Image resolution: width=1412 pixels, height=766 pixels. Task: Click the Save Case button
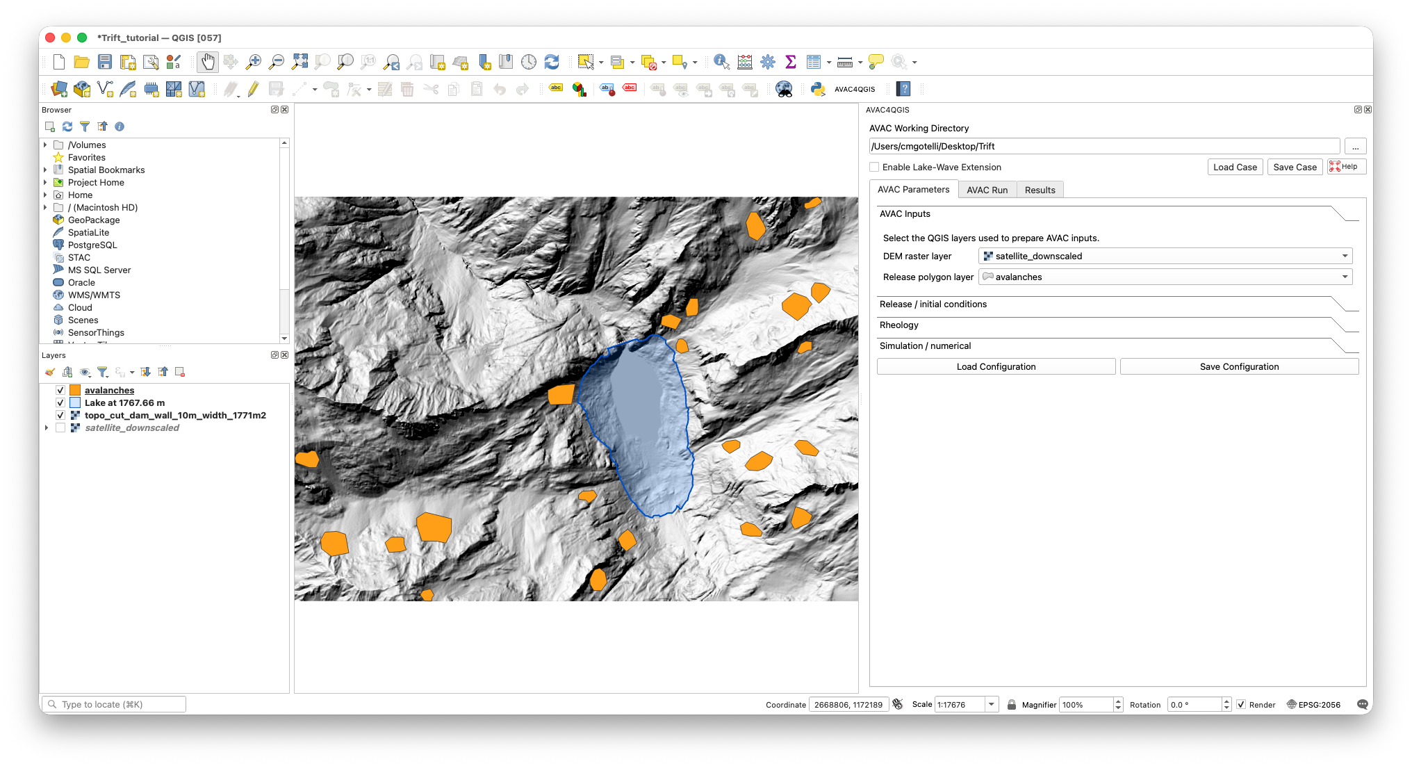[1295, 167]
